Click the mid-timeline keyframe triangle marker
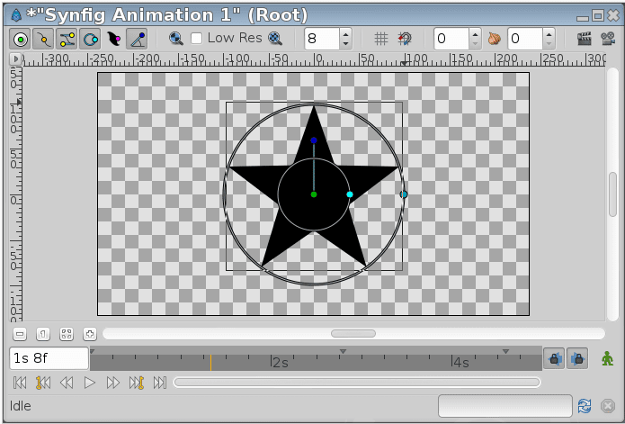The image size is (625, 424). click(343, 351)
